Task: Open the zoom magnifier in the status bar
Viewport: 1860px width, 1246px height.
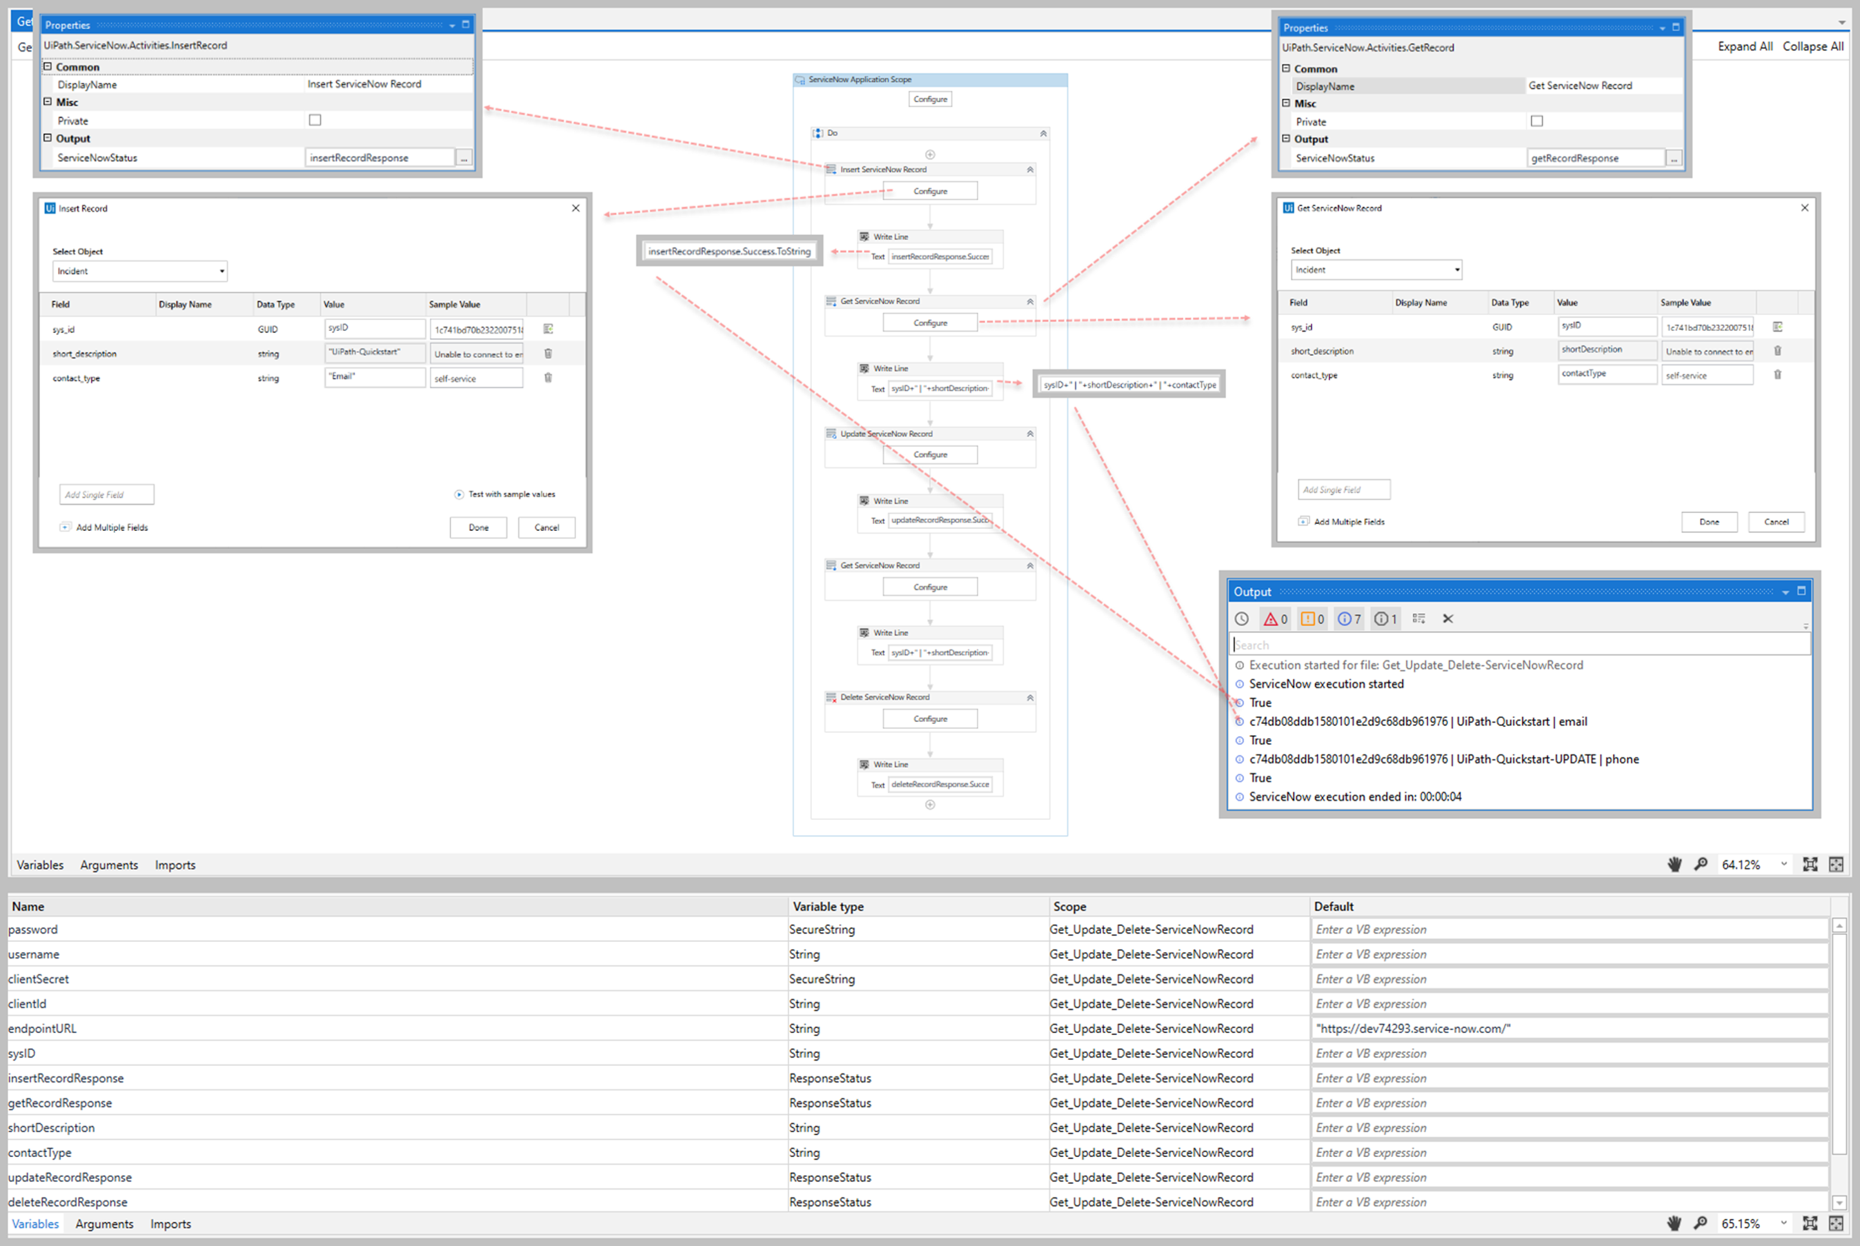Action: tap(1702, 865)
